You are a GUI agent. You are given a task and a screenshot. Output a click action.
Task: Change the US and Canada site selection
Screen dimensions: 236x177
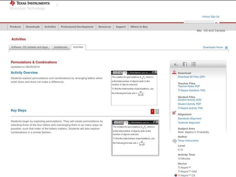pos(214,31)
